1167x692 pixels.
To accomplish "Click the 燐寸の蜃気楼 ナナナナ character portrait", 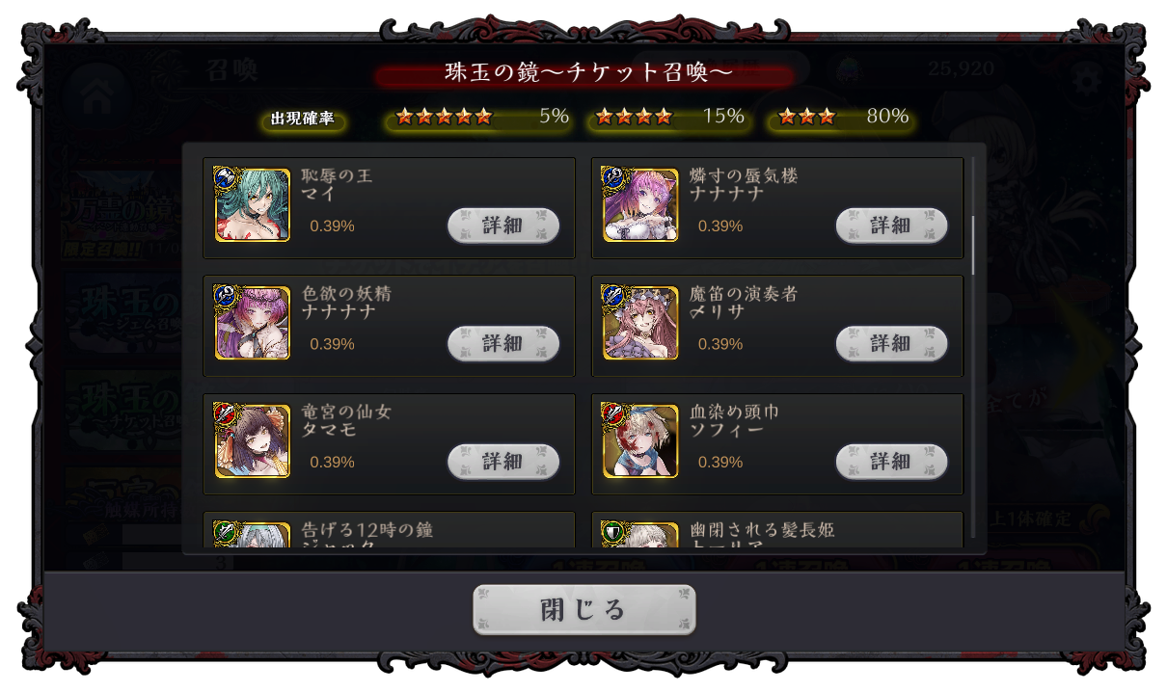I will [640, 204].
